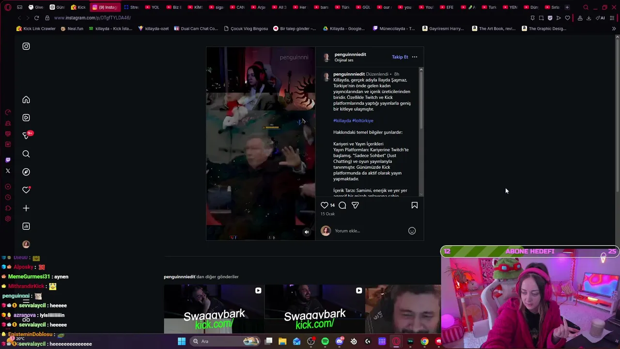Image resolution: width=620 pixels, height=349 pixels.
Task: Open File Explorer from taskbar
Action: pos(282,341)
